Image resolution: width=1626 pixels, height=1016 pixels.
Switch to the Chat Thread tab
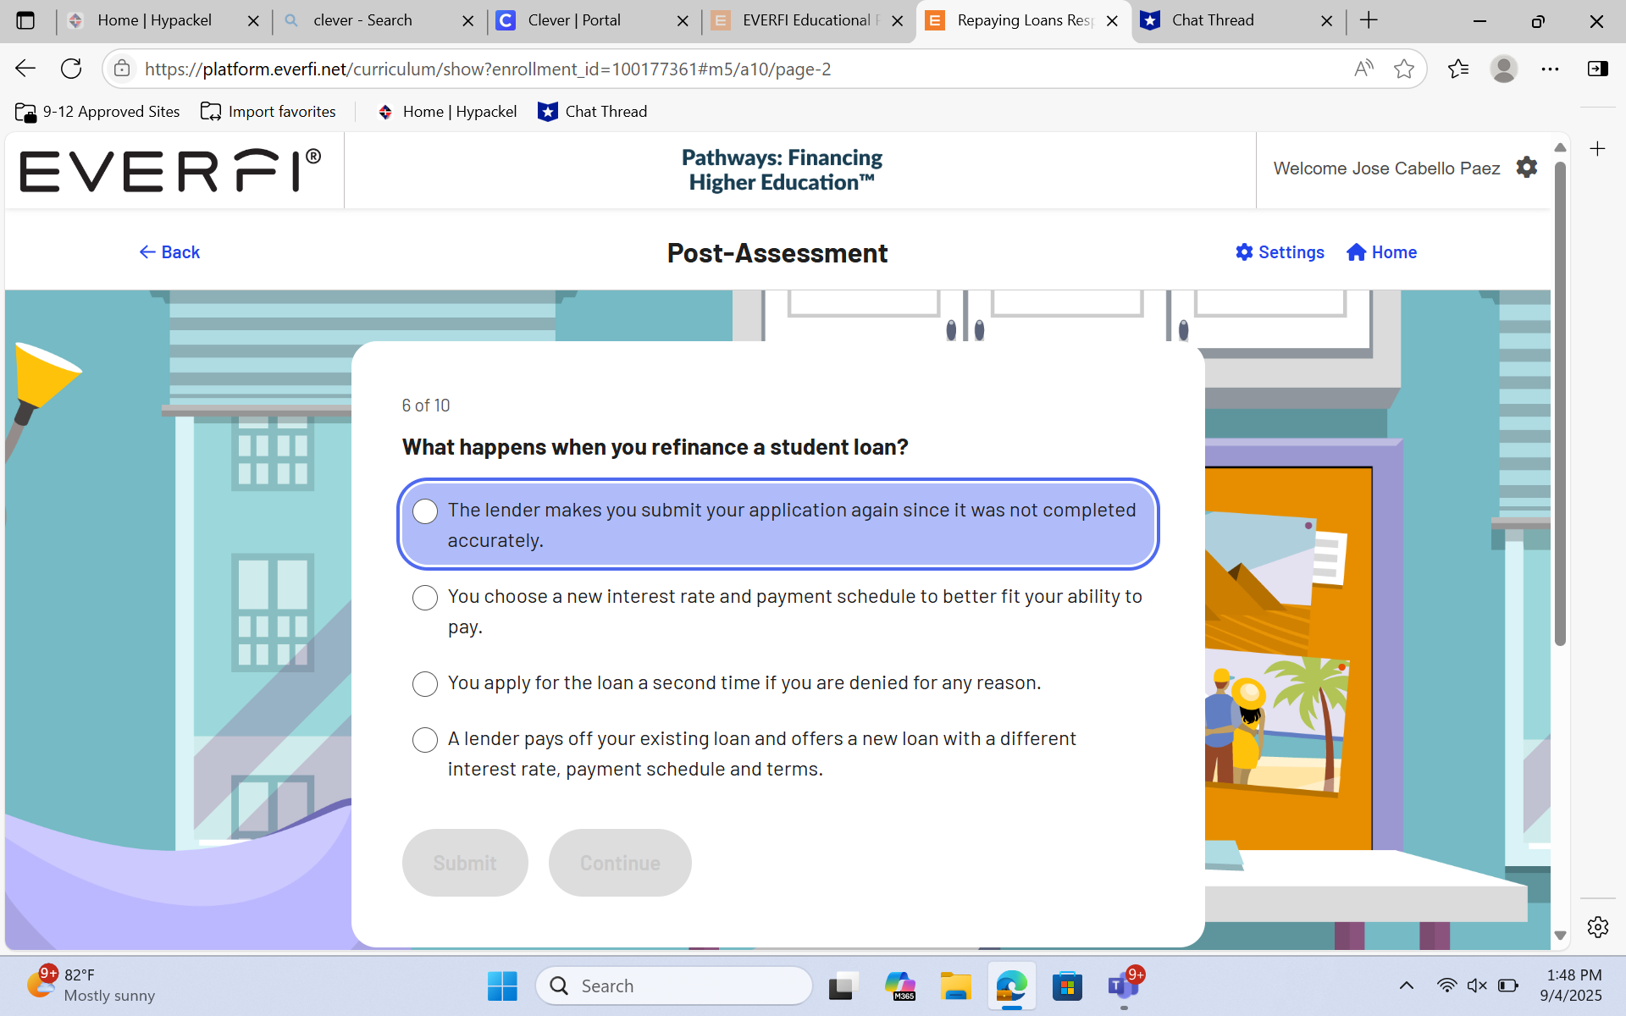tap(1213, 20)
